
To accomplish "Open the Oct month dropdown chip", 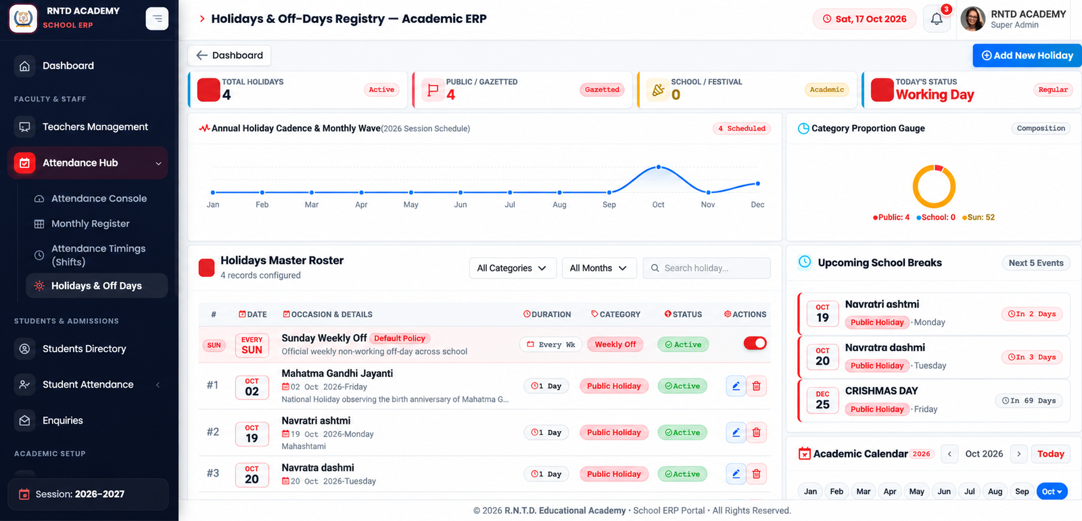I will pyautogui.click(x=1052, y=491).
